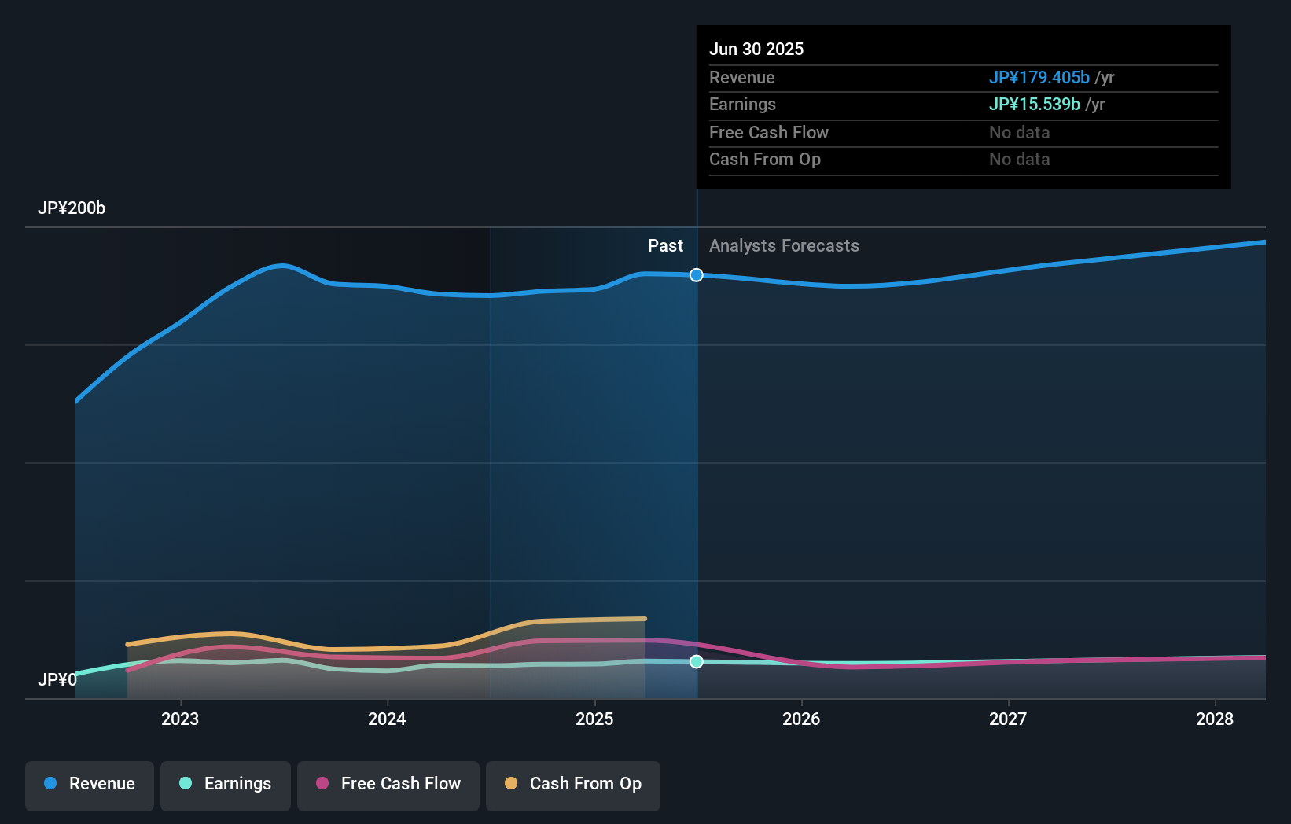Switch to the Analysts Forecasts section

784,246
